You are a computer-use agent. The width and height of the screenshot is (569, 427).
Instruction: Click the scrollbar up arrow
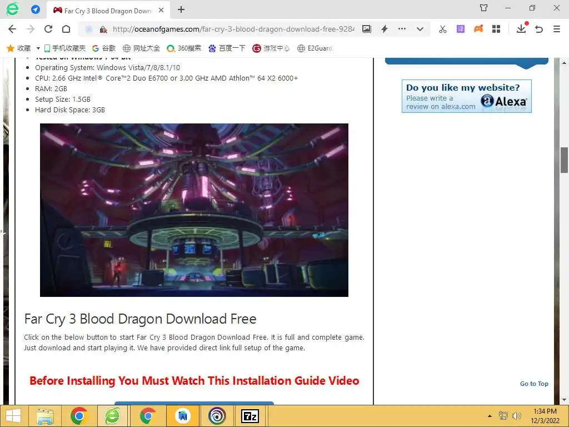click(x=564, y=63)
